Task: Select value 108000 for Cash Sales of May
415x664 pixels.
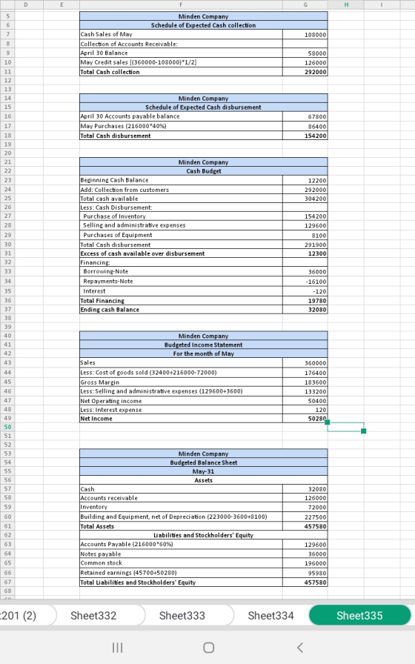Action: [x=305, y=34]
